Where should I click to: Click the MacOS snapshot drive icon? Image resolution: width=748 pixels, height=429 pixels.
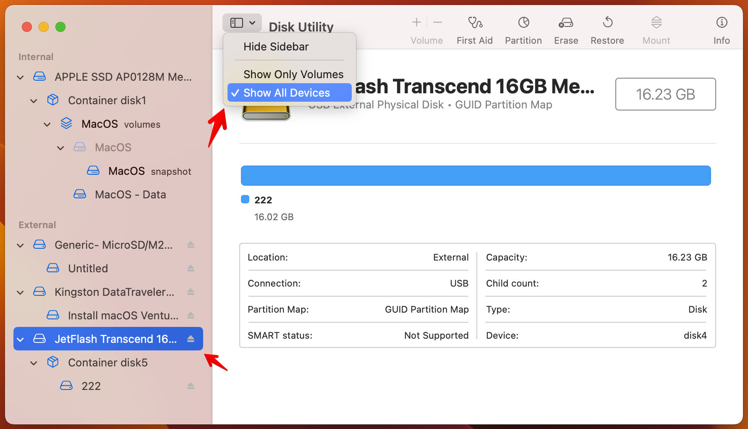coord(93,171)
